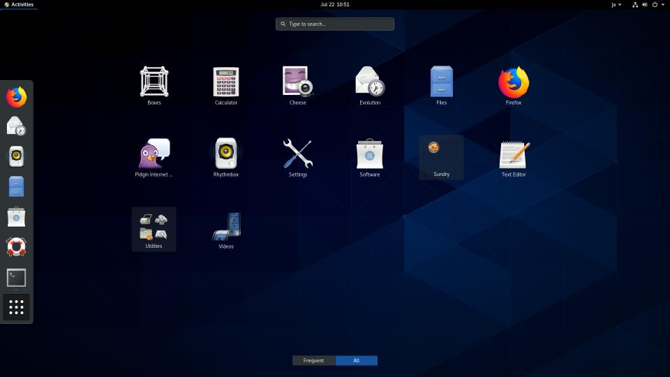The height and width of the screenshot is (377, 670).
Task: Open the ja input source dropdown
Action: (616, 4)
